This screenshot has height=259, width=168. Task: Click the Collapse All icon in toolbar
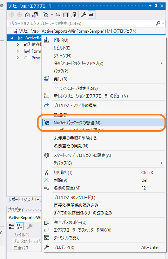coord(66,15)
